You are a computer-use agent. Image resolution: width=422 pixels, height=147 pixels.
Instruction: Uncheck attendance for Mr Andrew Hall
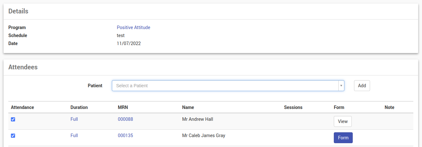(x=13, y=120)
